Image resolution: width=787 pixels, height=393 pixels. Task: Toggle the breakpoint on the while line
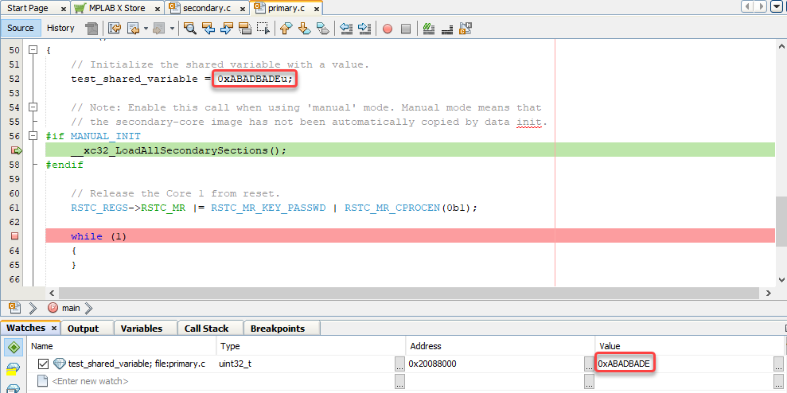(14, 236)
